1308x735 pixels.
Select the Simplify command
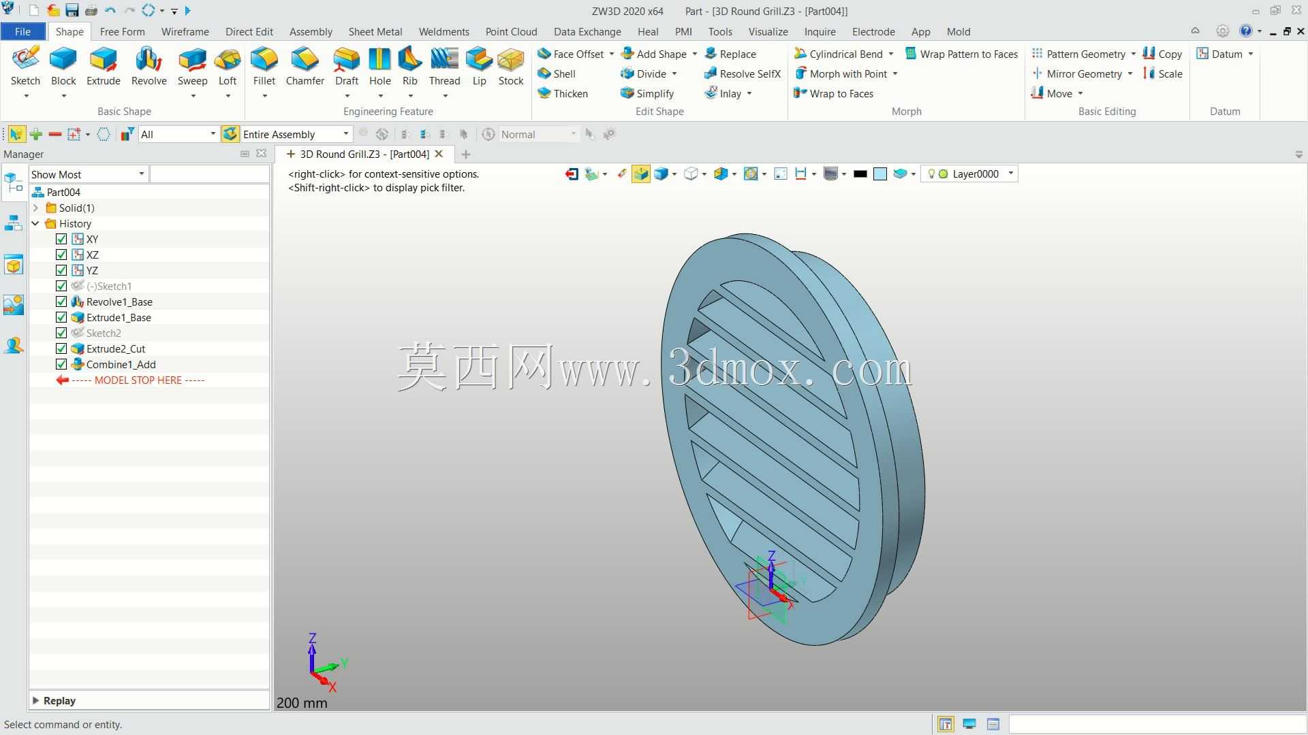647,93
